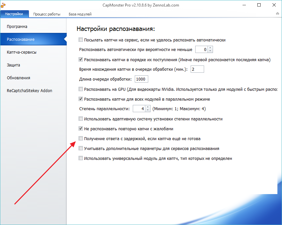Increase Степень параллельности with up arrow
This screenshot has width=282, height=225.
pyautogui.click(x=148, y=107)
